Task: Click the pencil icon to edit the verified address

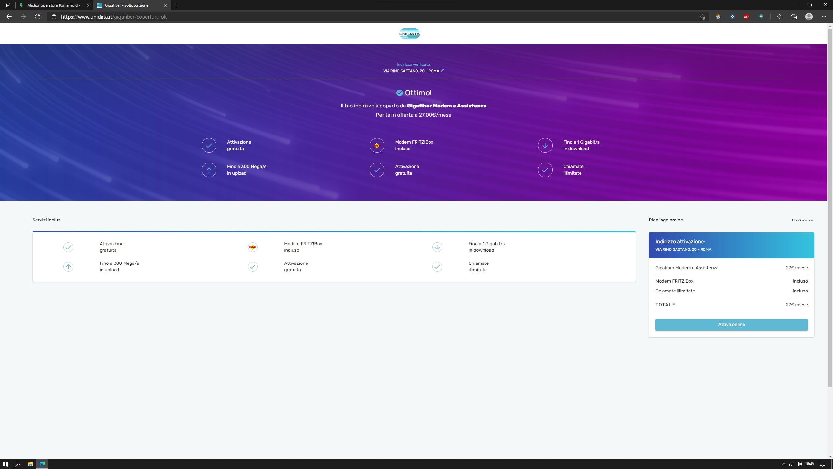Action: (x=442, y=71)
